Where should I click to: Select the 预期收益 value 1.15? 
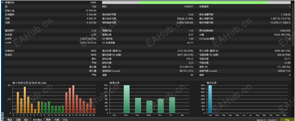click(191, 31)
